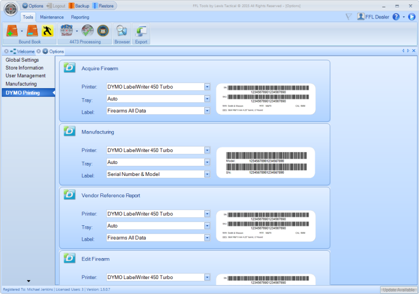Start a Backup from the quick bar
This screenshot has width=419, height=294.
[x=79, y=5]
